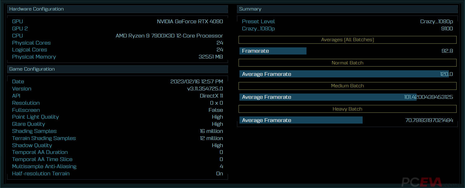Toggle the Fullscreen value False
This screenshot has height=188, width=465.
[216, 110]
